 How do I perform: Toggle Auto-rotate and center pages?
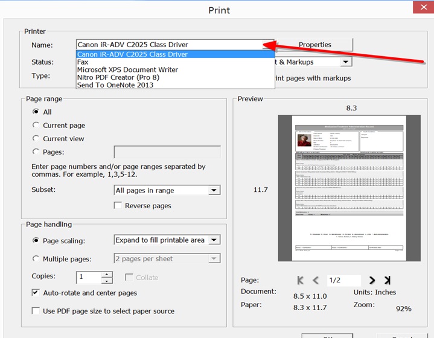pos(36,293)
